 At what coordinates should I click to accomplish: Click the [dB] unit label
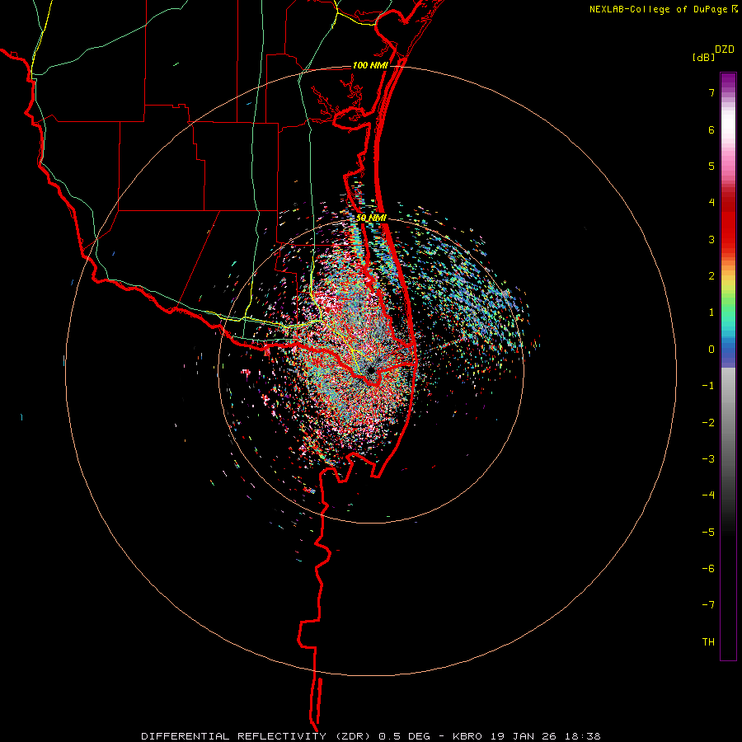pyautogui.click(x=703, y=57)
